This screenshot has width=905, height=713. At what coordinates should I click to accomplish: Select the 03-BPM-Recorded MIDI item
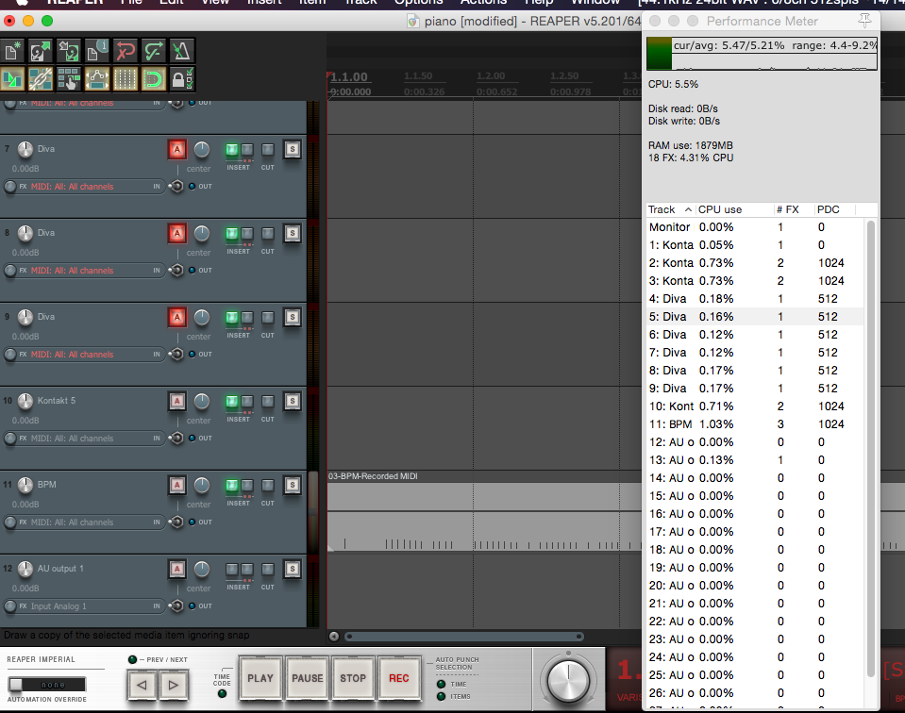(x=484, y=512)
